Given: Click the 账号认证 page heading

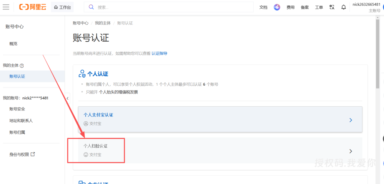Looking at the screenshot, I should point(91,38).
